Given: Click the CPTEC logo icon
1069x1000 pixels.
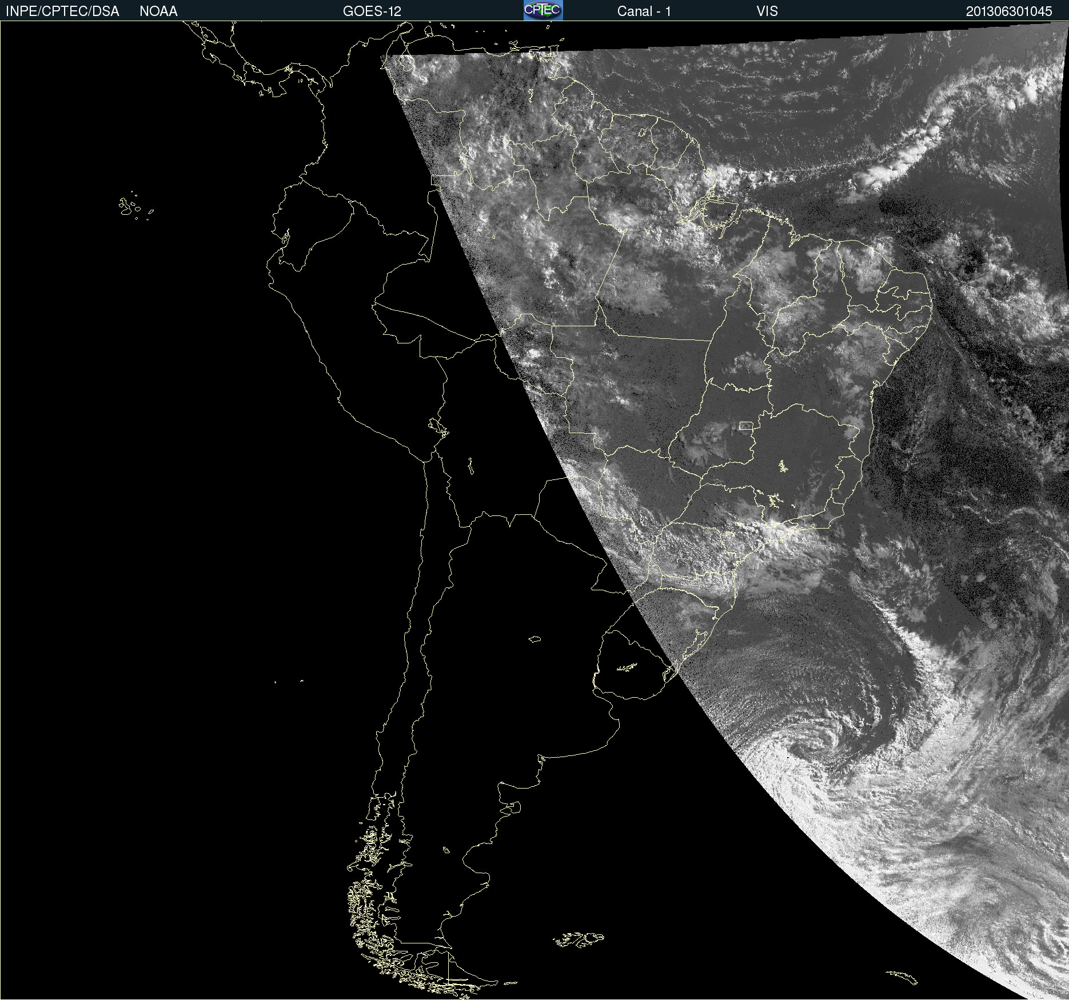Looking at the screenshot, I should pos(543,10).
